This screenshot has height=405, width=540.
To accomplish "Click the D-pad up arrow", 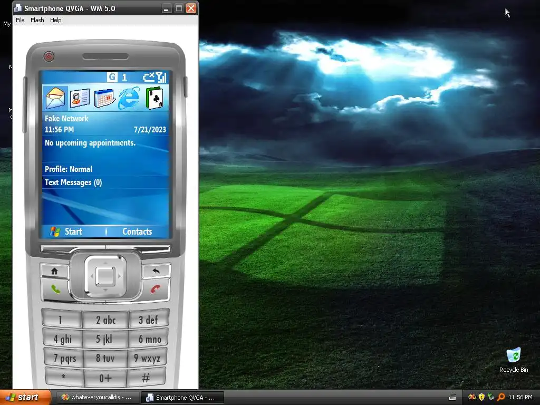I will pos(105,263).
